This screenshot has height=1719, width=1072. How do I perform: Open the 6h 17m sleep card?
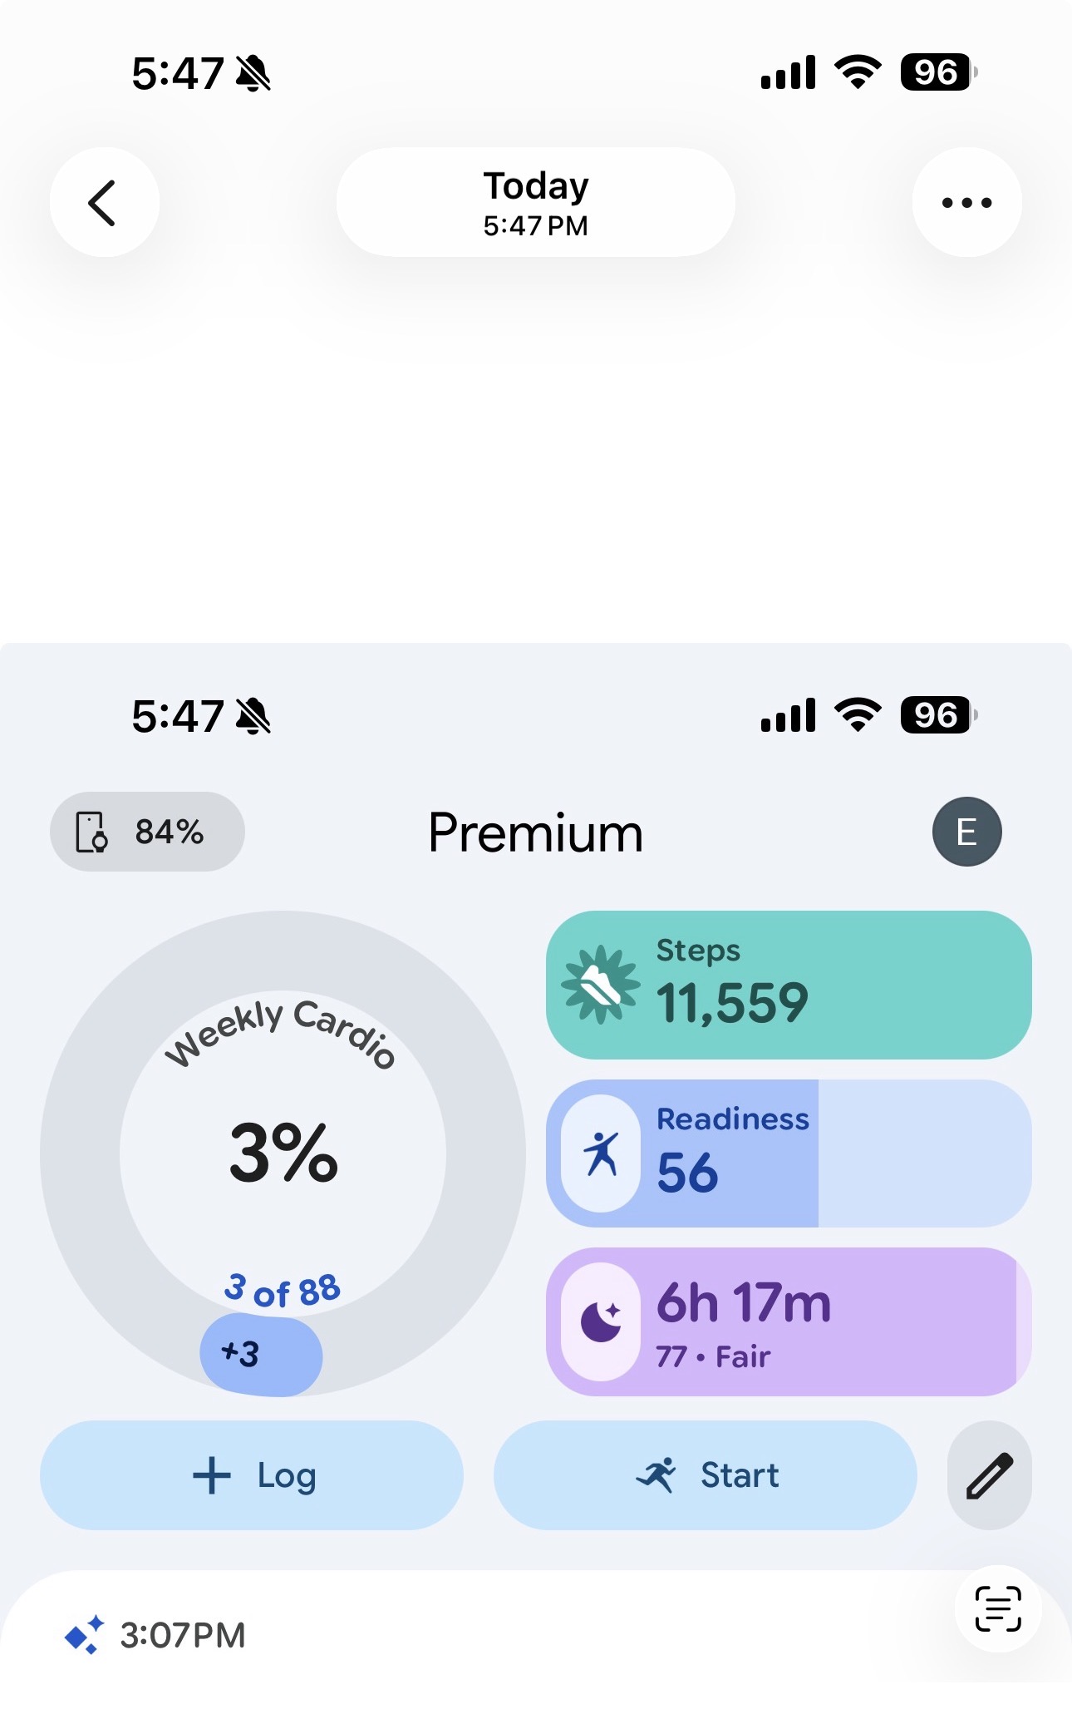(789, 1321)
